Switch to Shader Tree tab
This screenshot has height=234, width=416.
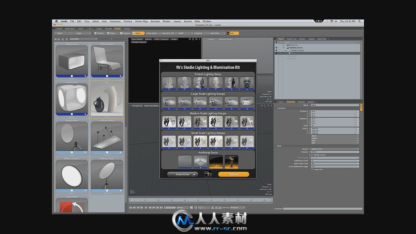292,39
